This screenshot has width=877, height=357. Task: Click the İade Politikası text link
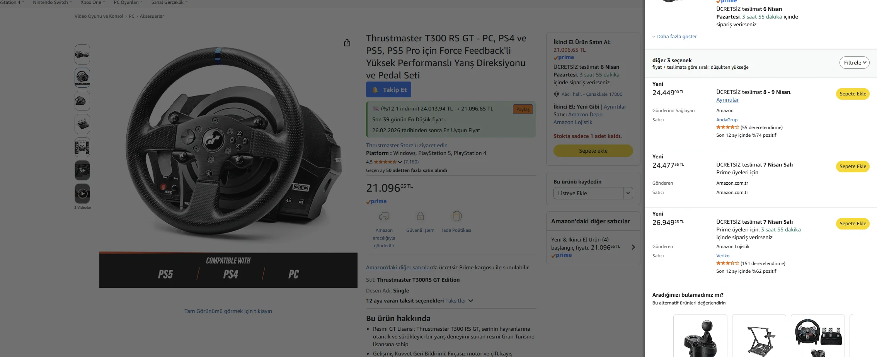point(456,230)
